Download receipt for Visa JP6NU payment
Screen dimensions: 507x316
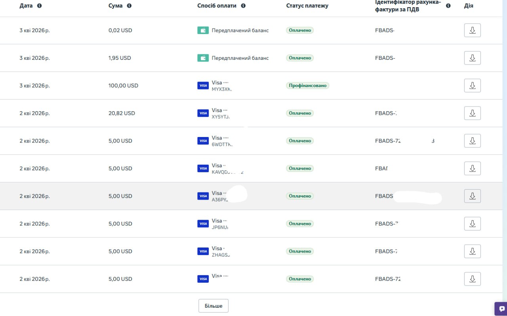coord(472,224)
